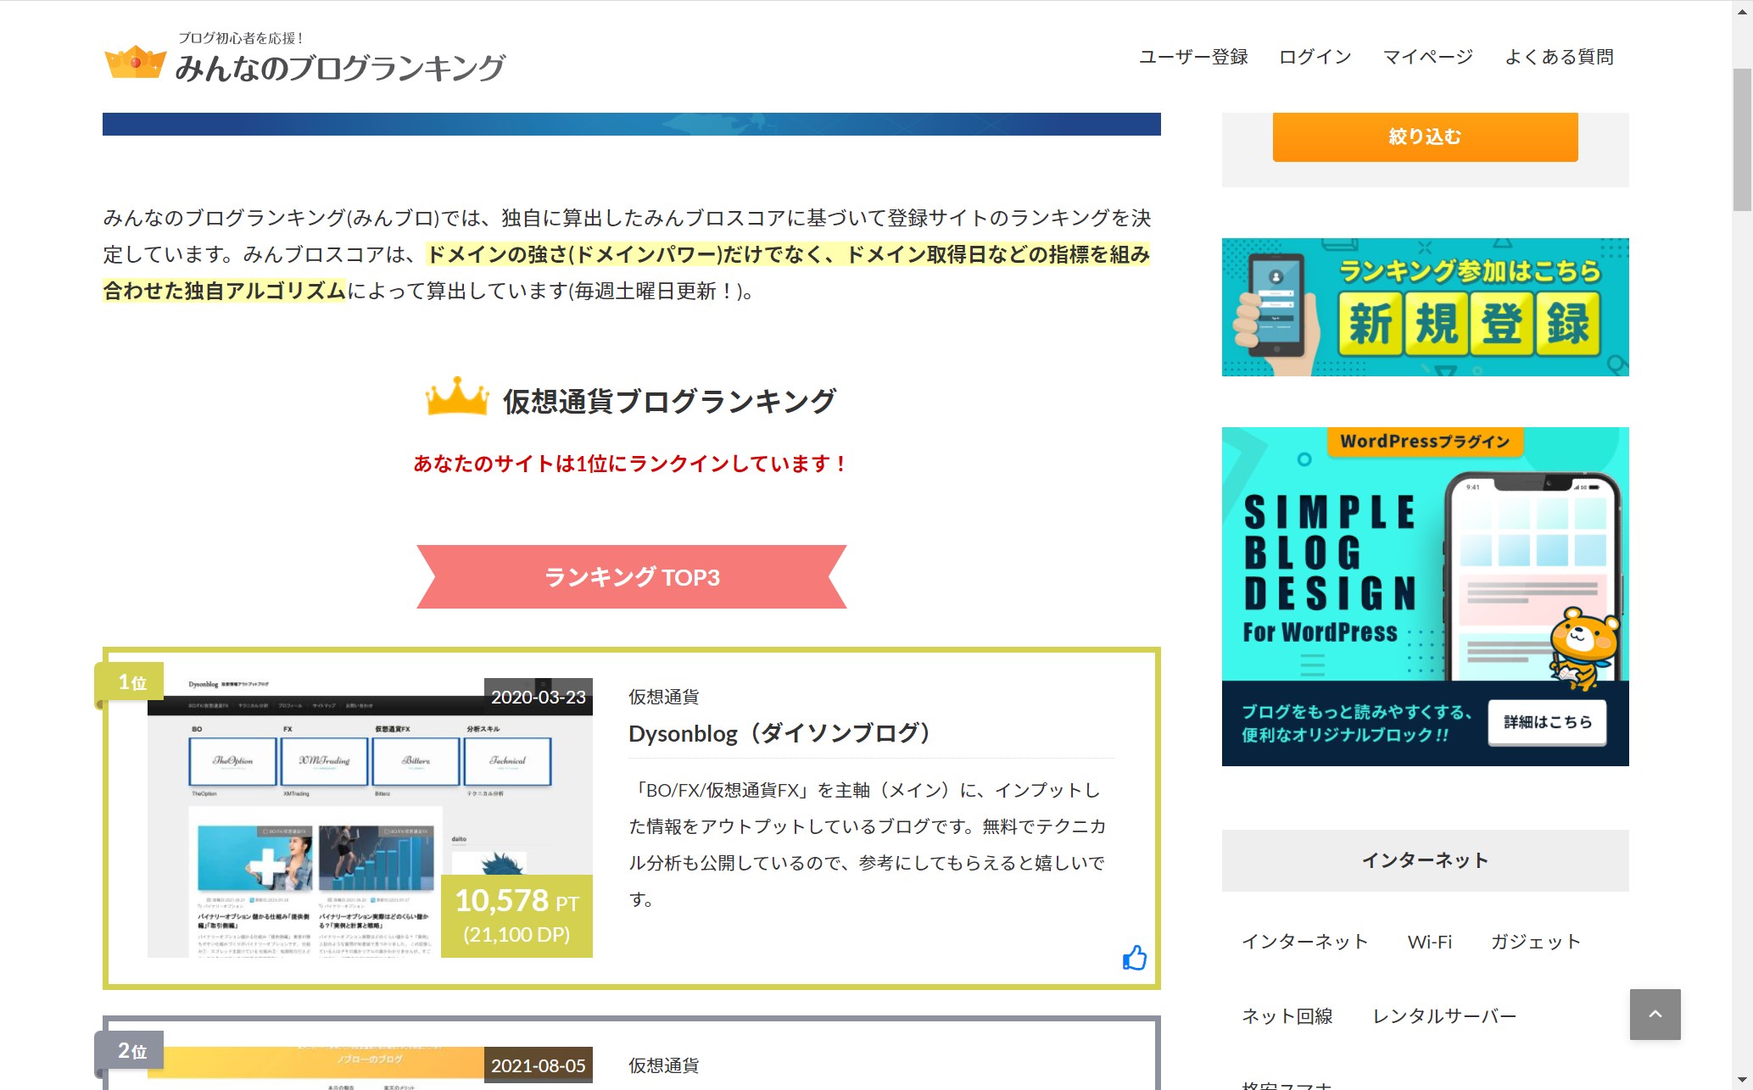Select ガジェット category link
The width and height of the screenshot is (1753, 1090).
1535,942
